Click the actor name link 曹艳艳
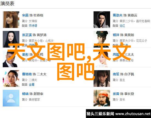 pos(27,74)
